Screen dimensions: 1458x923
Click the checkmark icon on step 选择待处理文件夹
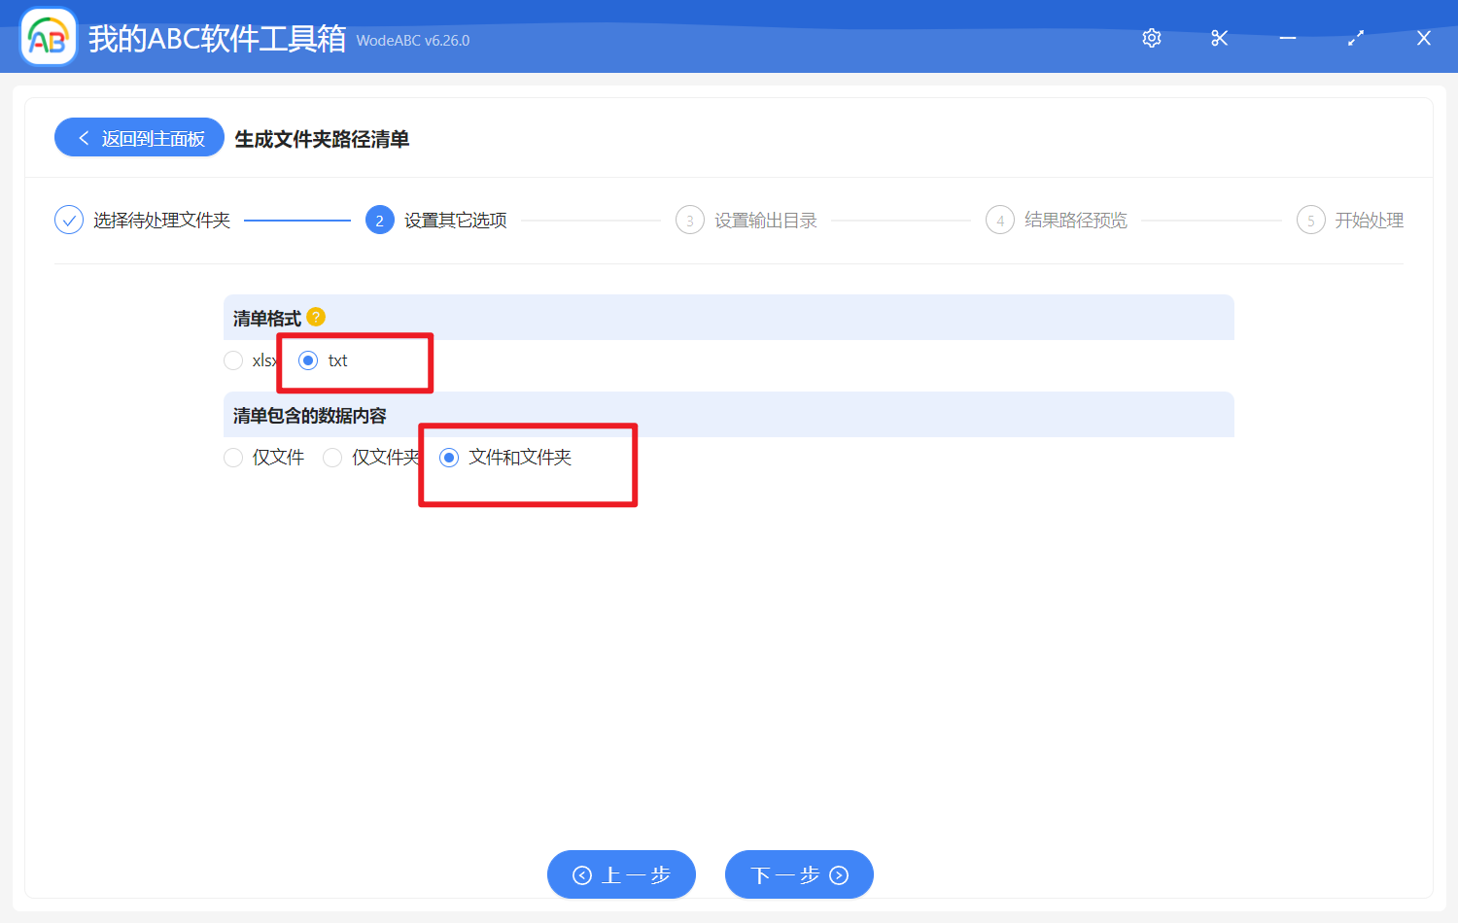click(68, 220)
